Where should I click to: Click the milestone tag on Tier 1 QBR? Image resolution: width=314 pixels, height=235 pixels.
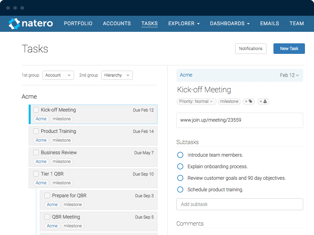pyautogui.click(x=62, y=183)
